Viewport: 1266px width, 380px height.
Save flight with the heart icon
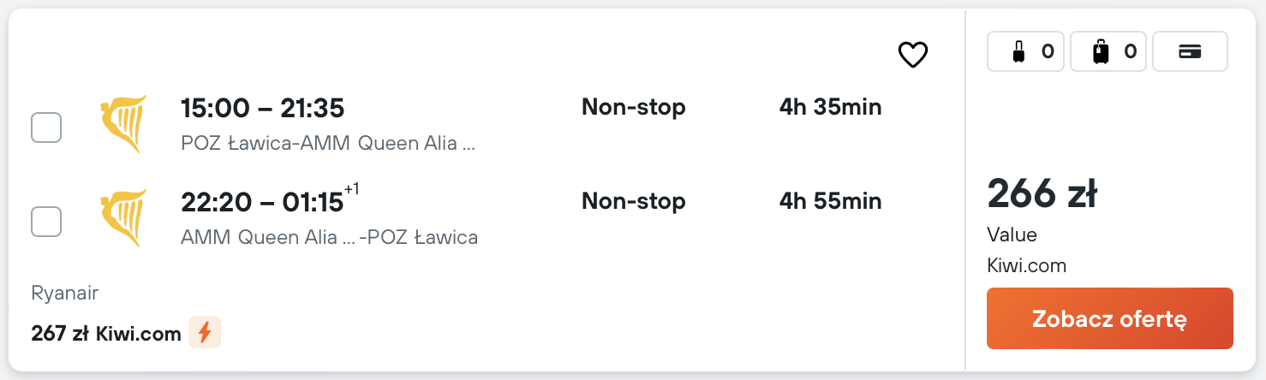[x=912, y=55]
